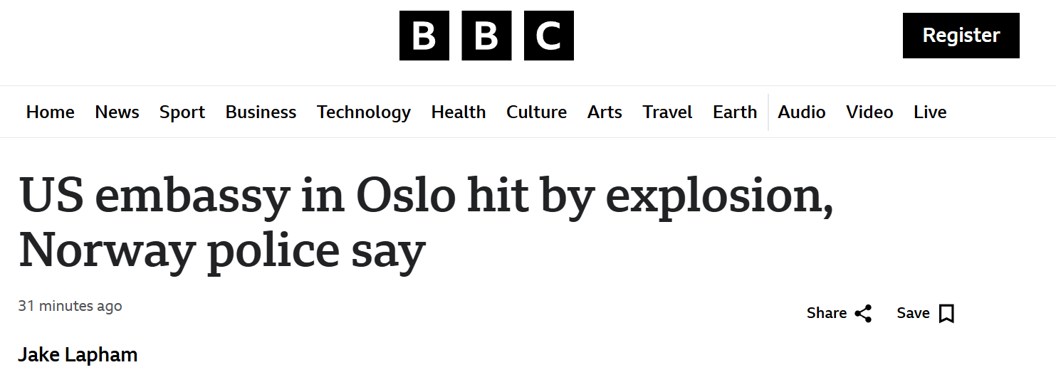This screenshot has height=392, width=1056.
Task: Click the bookmark save icon
Action: tap(946, 314)
